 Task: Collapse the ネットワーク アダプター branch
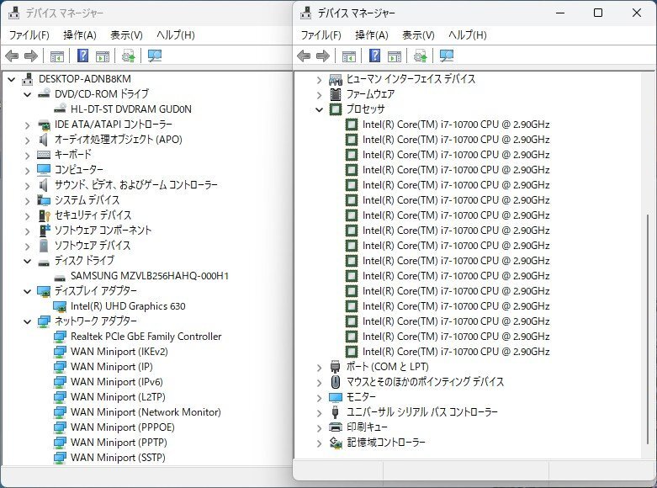click(x=28, y=322)
